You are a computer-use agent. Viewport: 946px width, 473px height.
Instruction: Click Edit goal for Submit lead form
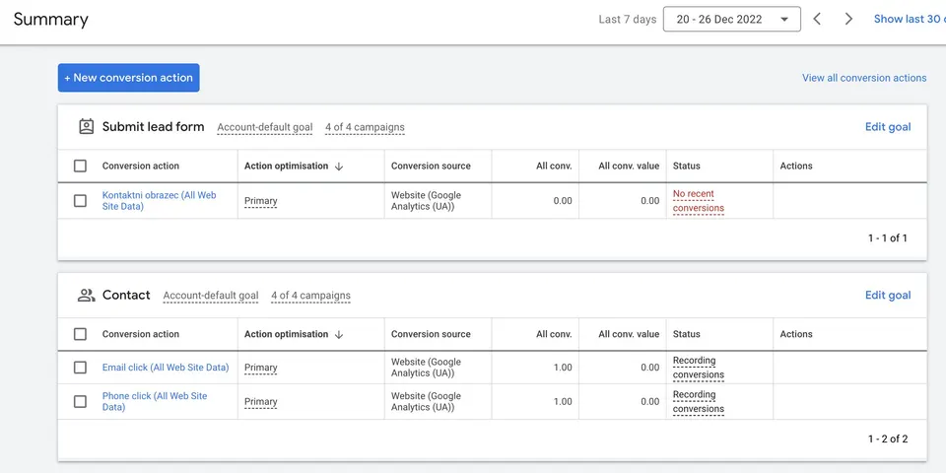click(x=888, y=127)
